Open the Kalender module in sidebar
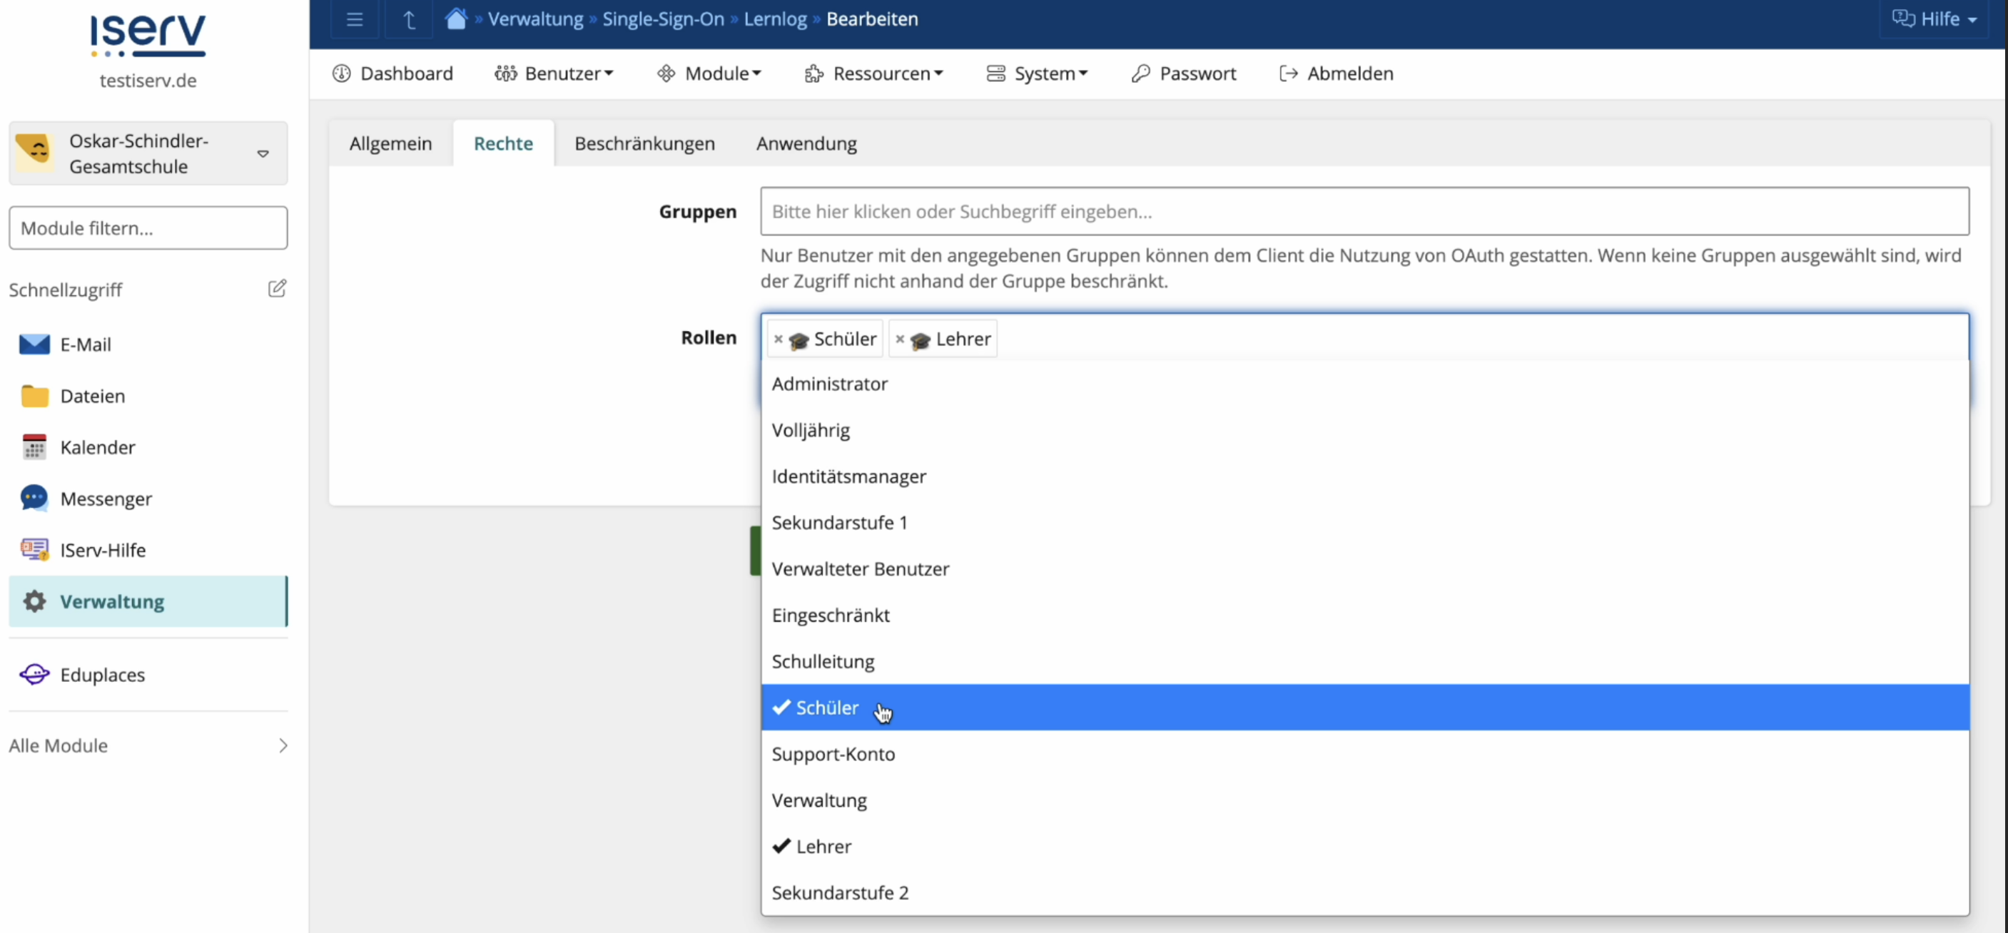2008x933 pixels. (98, 447)
